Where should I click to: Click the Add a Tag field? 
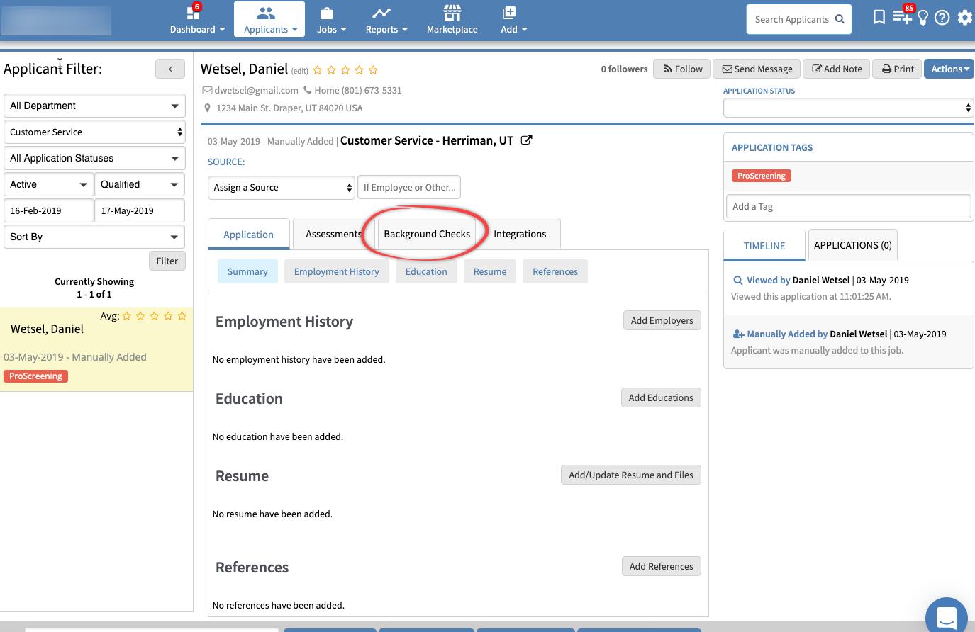click(848, 206)
